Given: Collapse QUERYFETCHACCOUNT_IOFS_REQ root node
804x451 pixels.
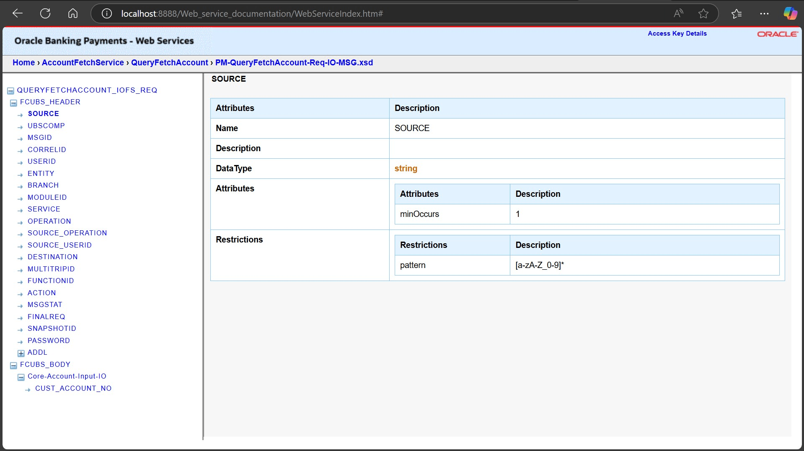Looking at the screenshot, I should point(11,91).
